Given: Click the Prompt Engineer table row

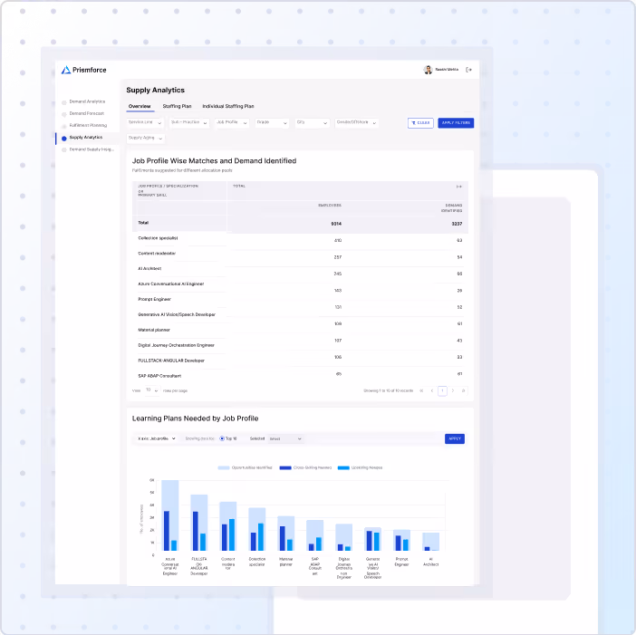Looking at the screenshot, I should click(300, 303).
